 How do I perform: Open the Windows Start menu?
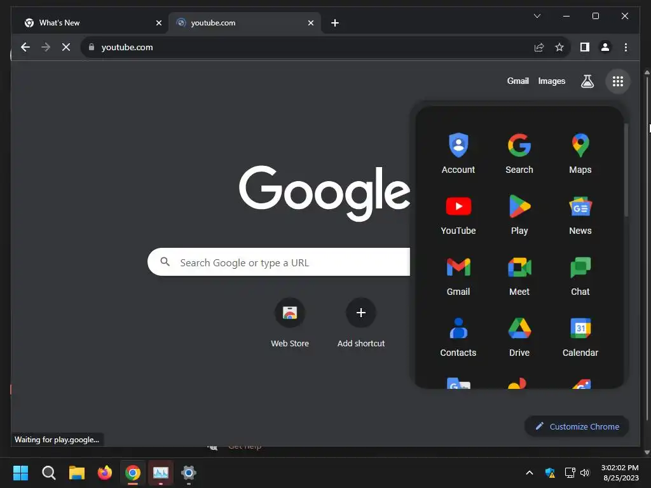pos(20,473)
